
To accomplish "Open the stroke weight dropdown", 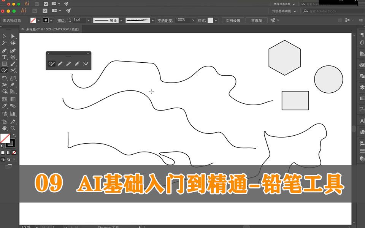I will coord(88,20).
